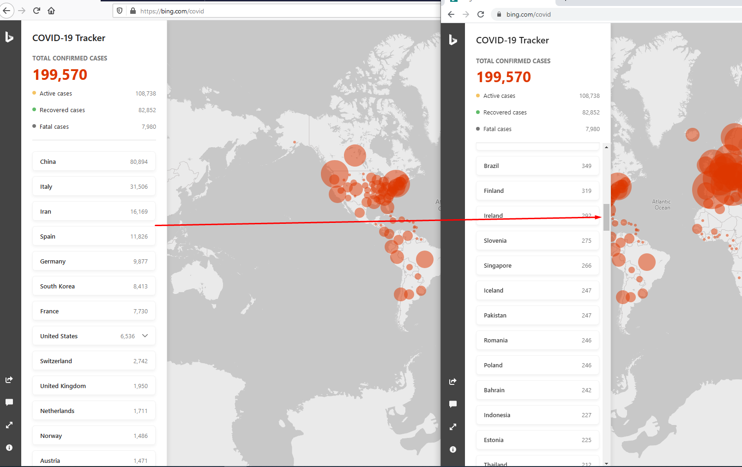Open Firefox tracking protection shield icon

tap(120, 11)
